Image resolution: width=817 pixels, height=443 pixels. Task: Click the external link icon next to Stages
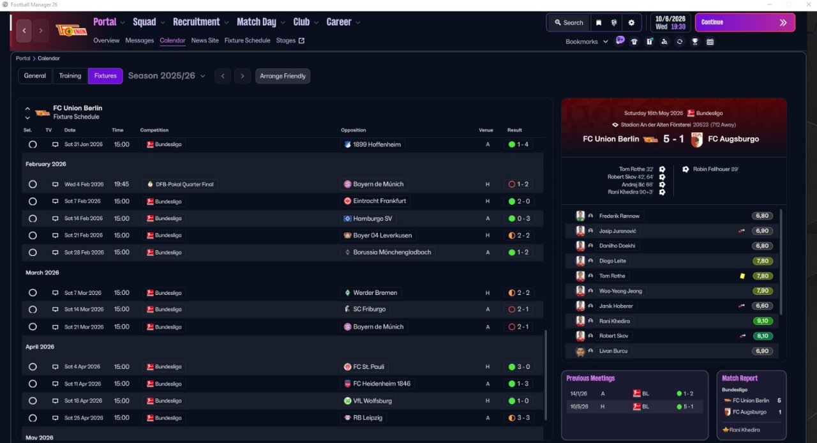click(302, 41)
